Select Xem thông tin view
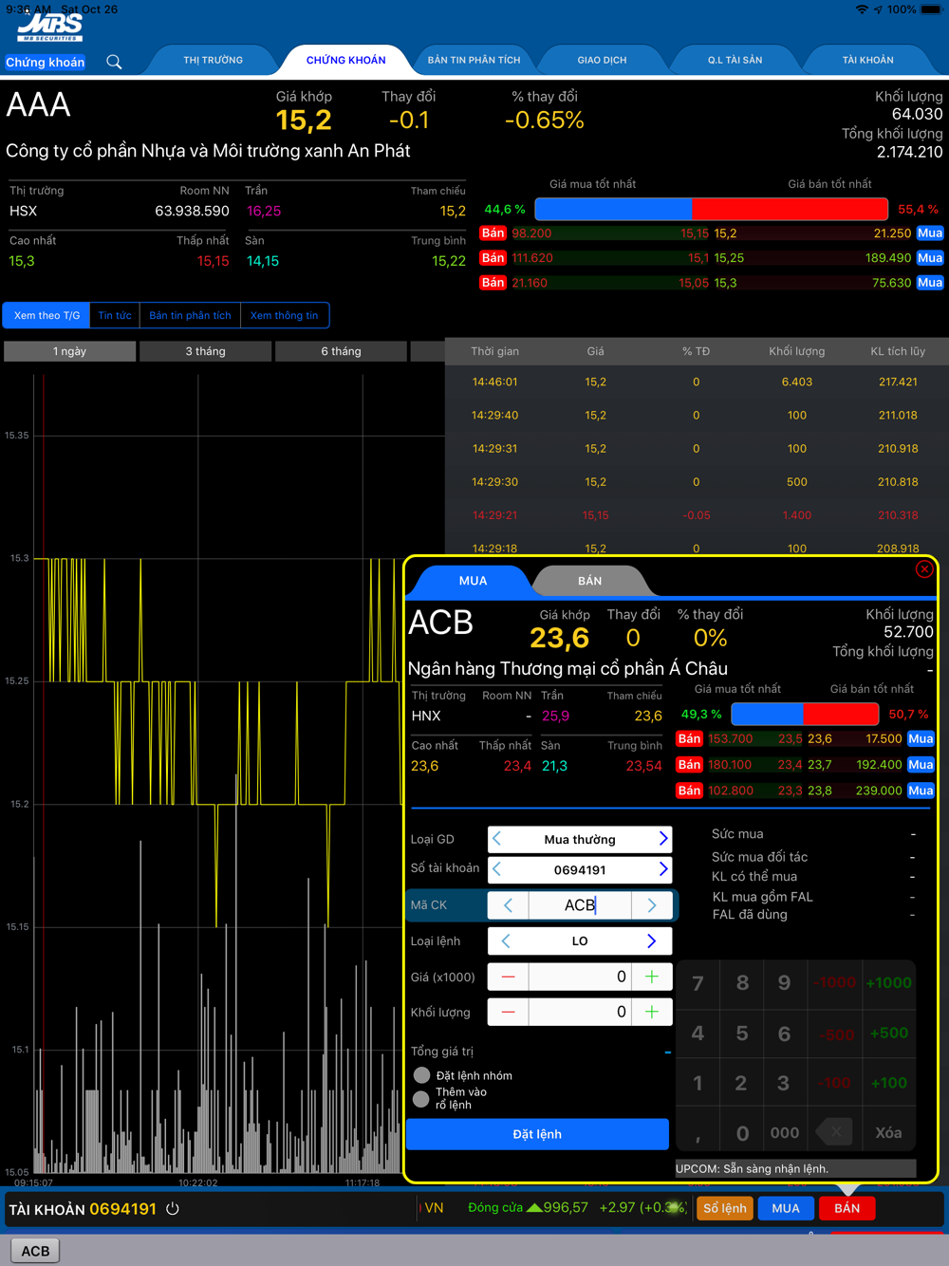Image resolution: width=949 pixels, height=1266 pixels. tap(285, 315)
